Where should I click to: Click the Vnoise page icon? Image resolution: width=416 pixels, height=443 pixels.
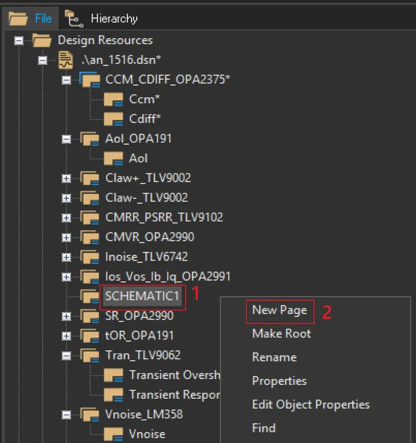coord(114,434)
